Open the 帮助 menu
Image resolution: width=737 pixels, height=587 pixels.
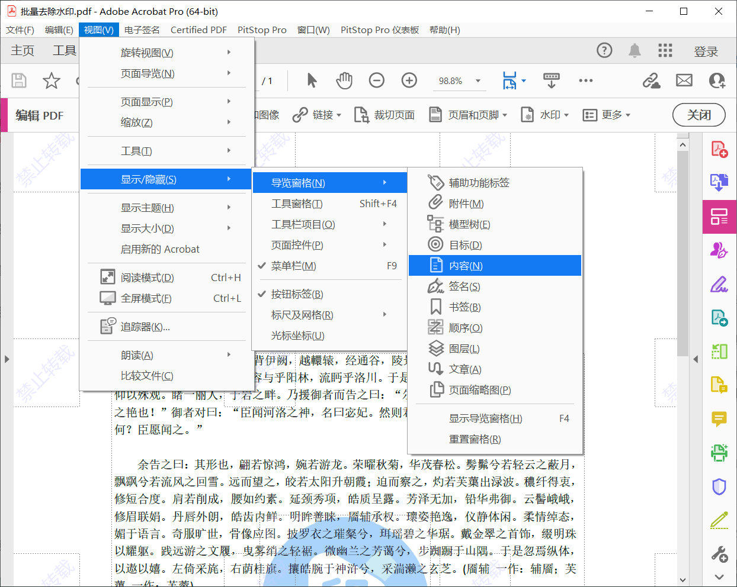click(444, 30)
